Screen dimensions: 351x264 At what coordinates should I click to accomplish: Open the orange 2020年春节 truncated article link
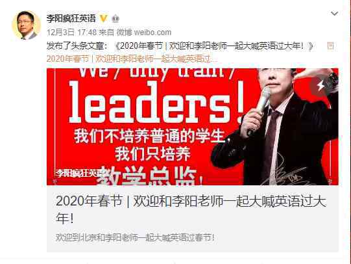[x=132, y=59]
